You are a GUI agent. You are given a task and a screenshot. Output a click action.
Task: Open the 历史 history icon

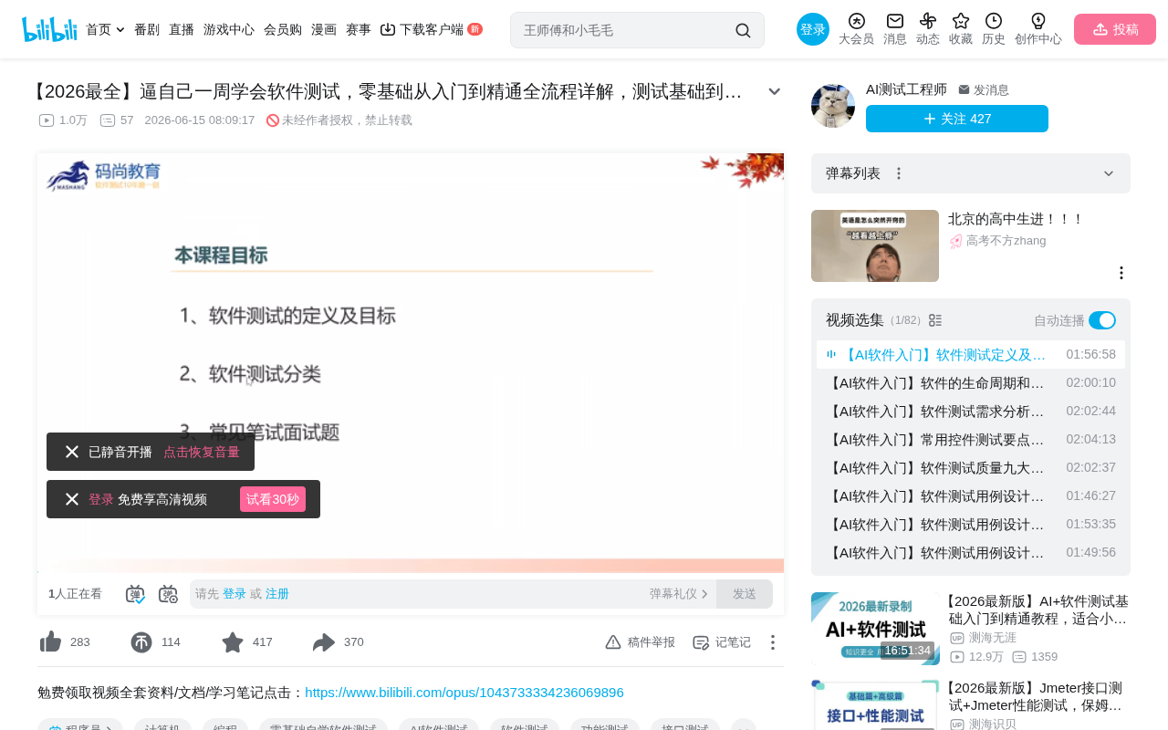coord(994,29)
